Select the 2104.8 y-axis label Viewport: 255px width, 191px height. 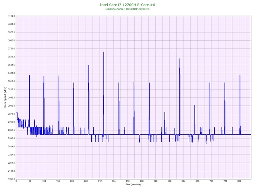(x=11, y=171)
